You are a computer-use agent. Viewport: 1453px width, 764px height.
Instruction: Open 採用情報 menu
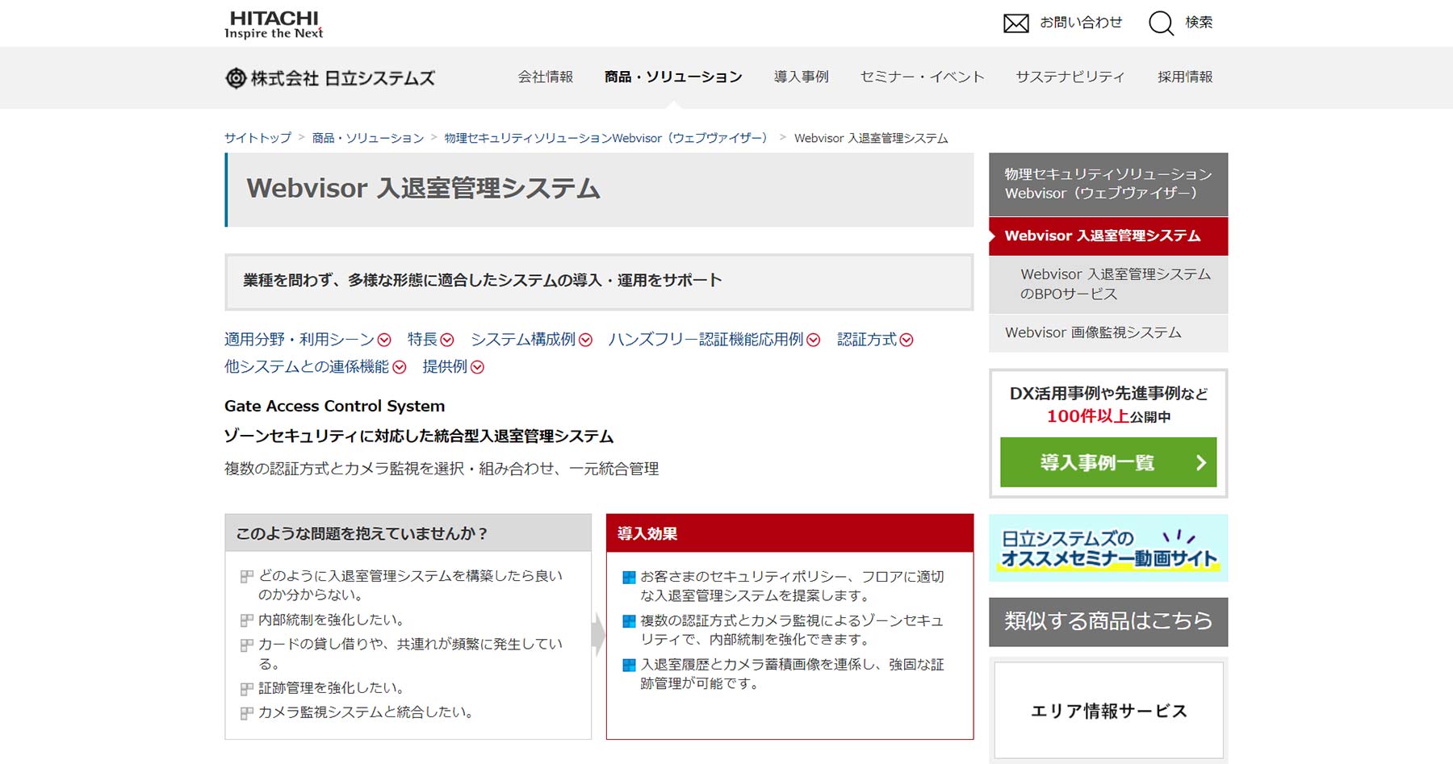(1185, 77)
